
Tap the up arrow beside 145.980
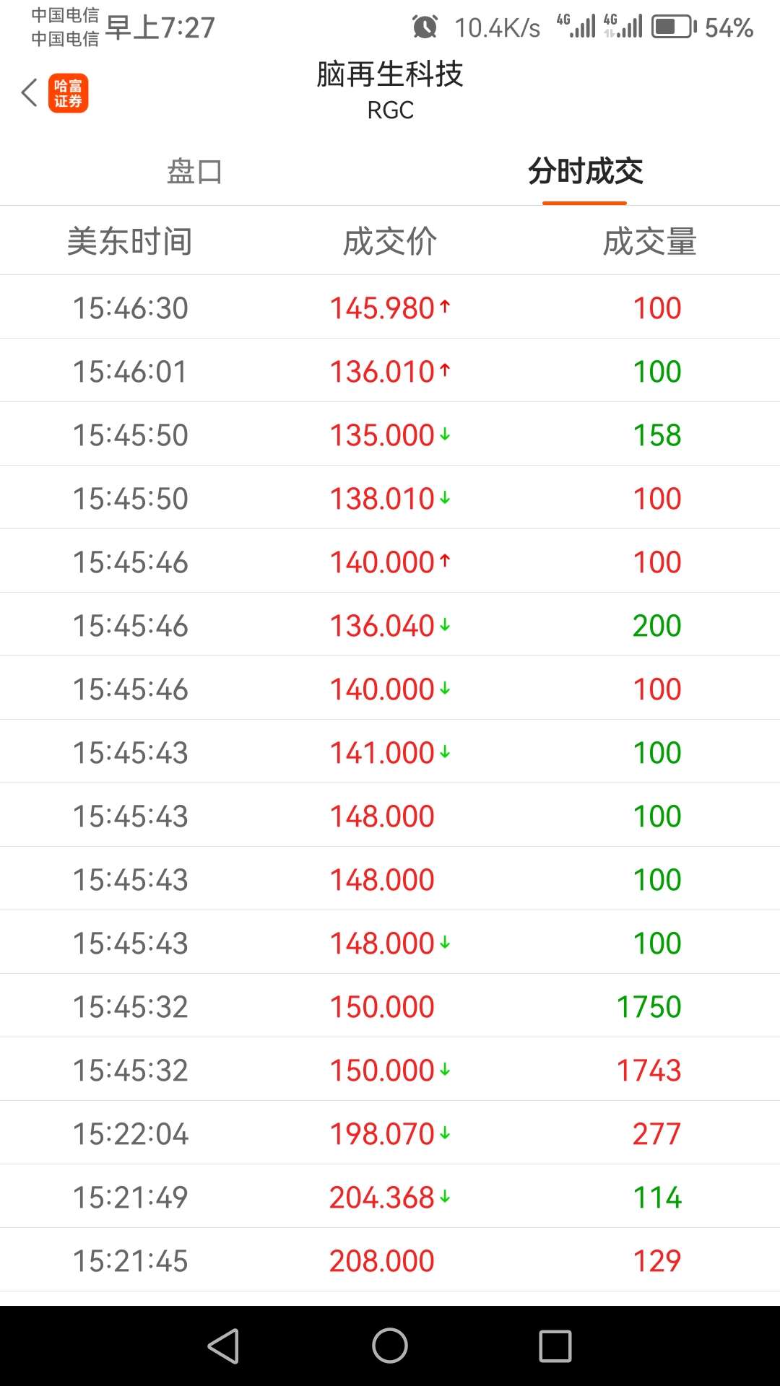click(x=445, y=307)
